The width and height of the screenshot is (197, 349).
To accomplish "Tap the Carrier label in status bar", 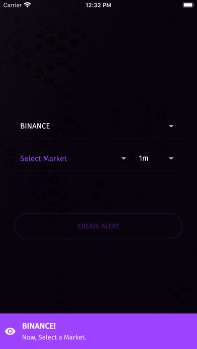I will tap(13, 5).
